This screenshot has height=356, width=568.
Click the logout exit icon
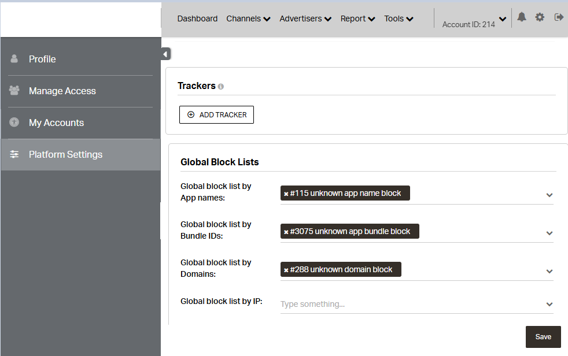pyautogui.click(x=559, y=17)
